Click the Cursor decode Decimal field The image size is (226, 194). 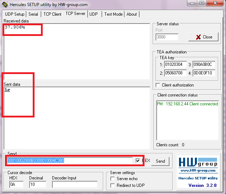[x=38, y=184]
